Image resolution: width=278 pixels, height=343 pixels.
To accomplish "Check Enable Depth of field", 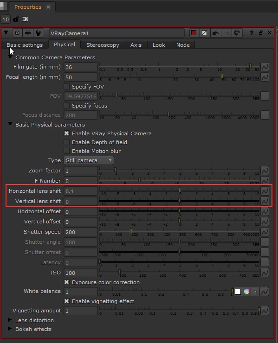I will (x=66, y=142).
